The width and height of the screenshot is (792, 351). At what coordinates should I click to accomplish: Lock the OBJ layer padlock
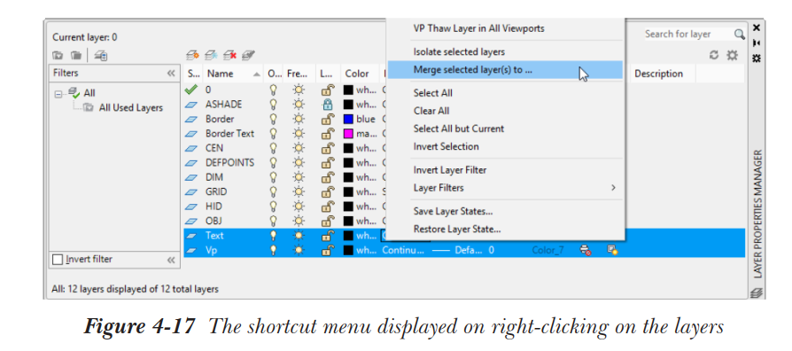point(328,221)
